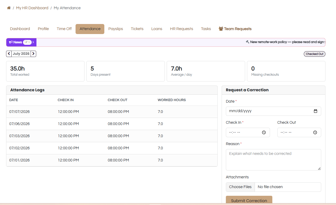Focus the Check In time field
Viewport: 336px width, 205px height.
(248, 132)
